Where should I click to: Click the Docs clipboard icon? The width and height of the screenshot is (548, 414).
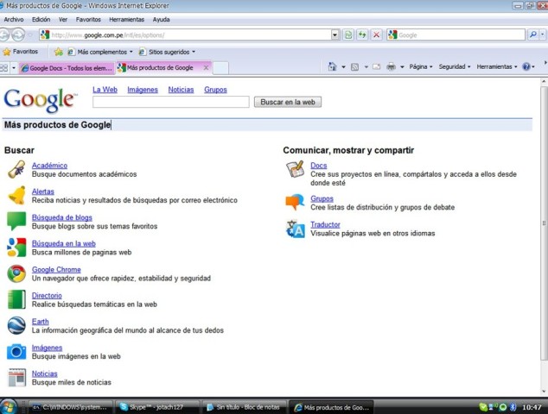[x=295, y=170]
